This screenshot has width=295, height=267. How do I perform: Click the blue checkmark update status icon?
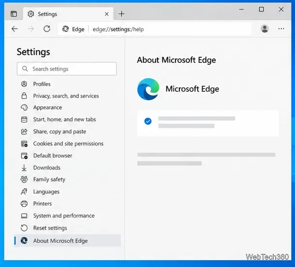148,121
